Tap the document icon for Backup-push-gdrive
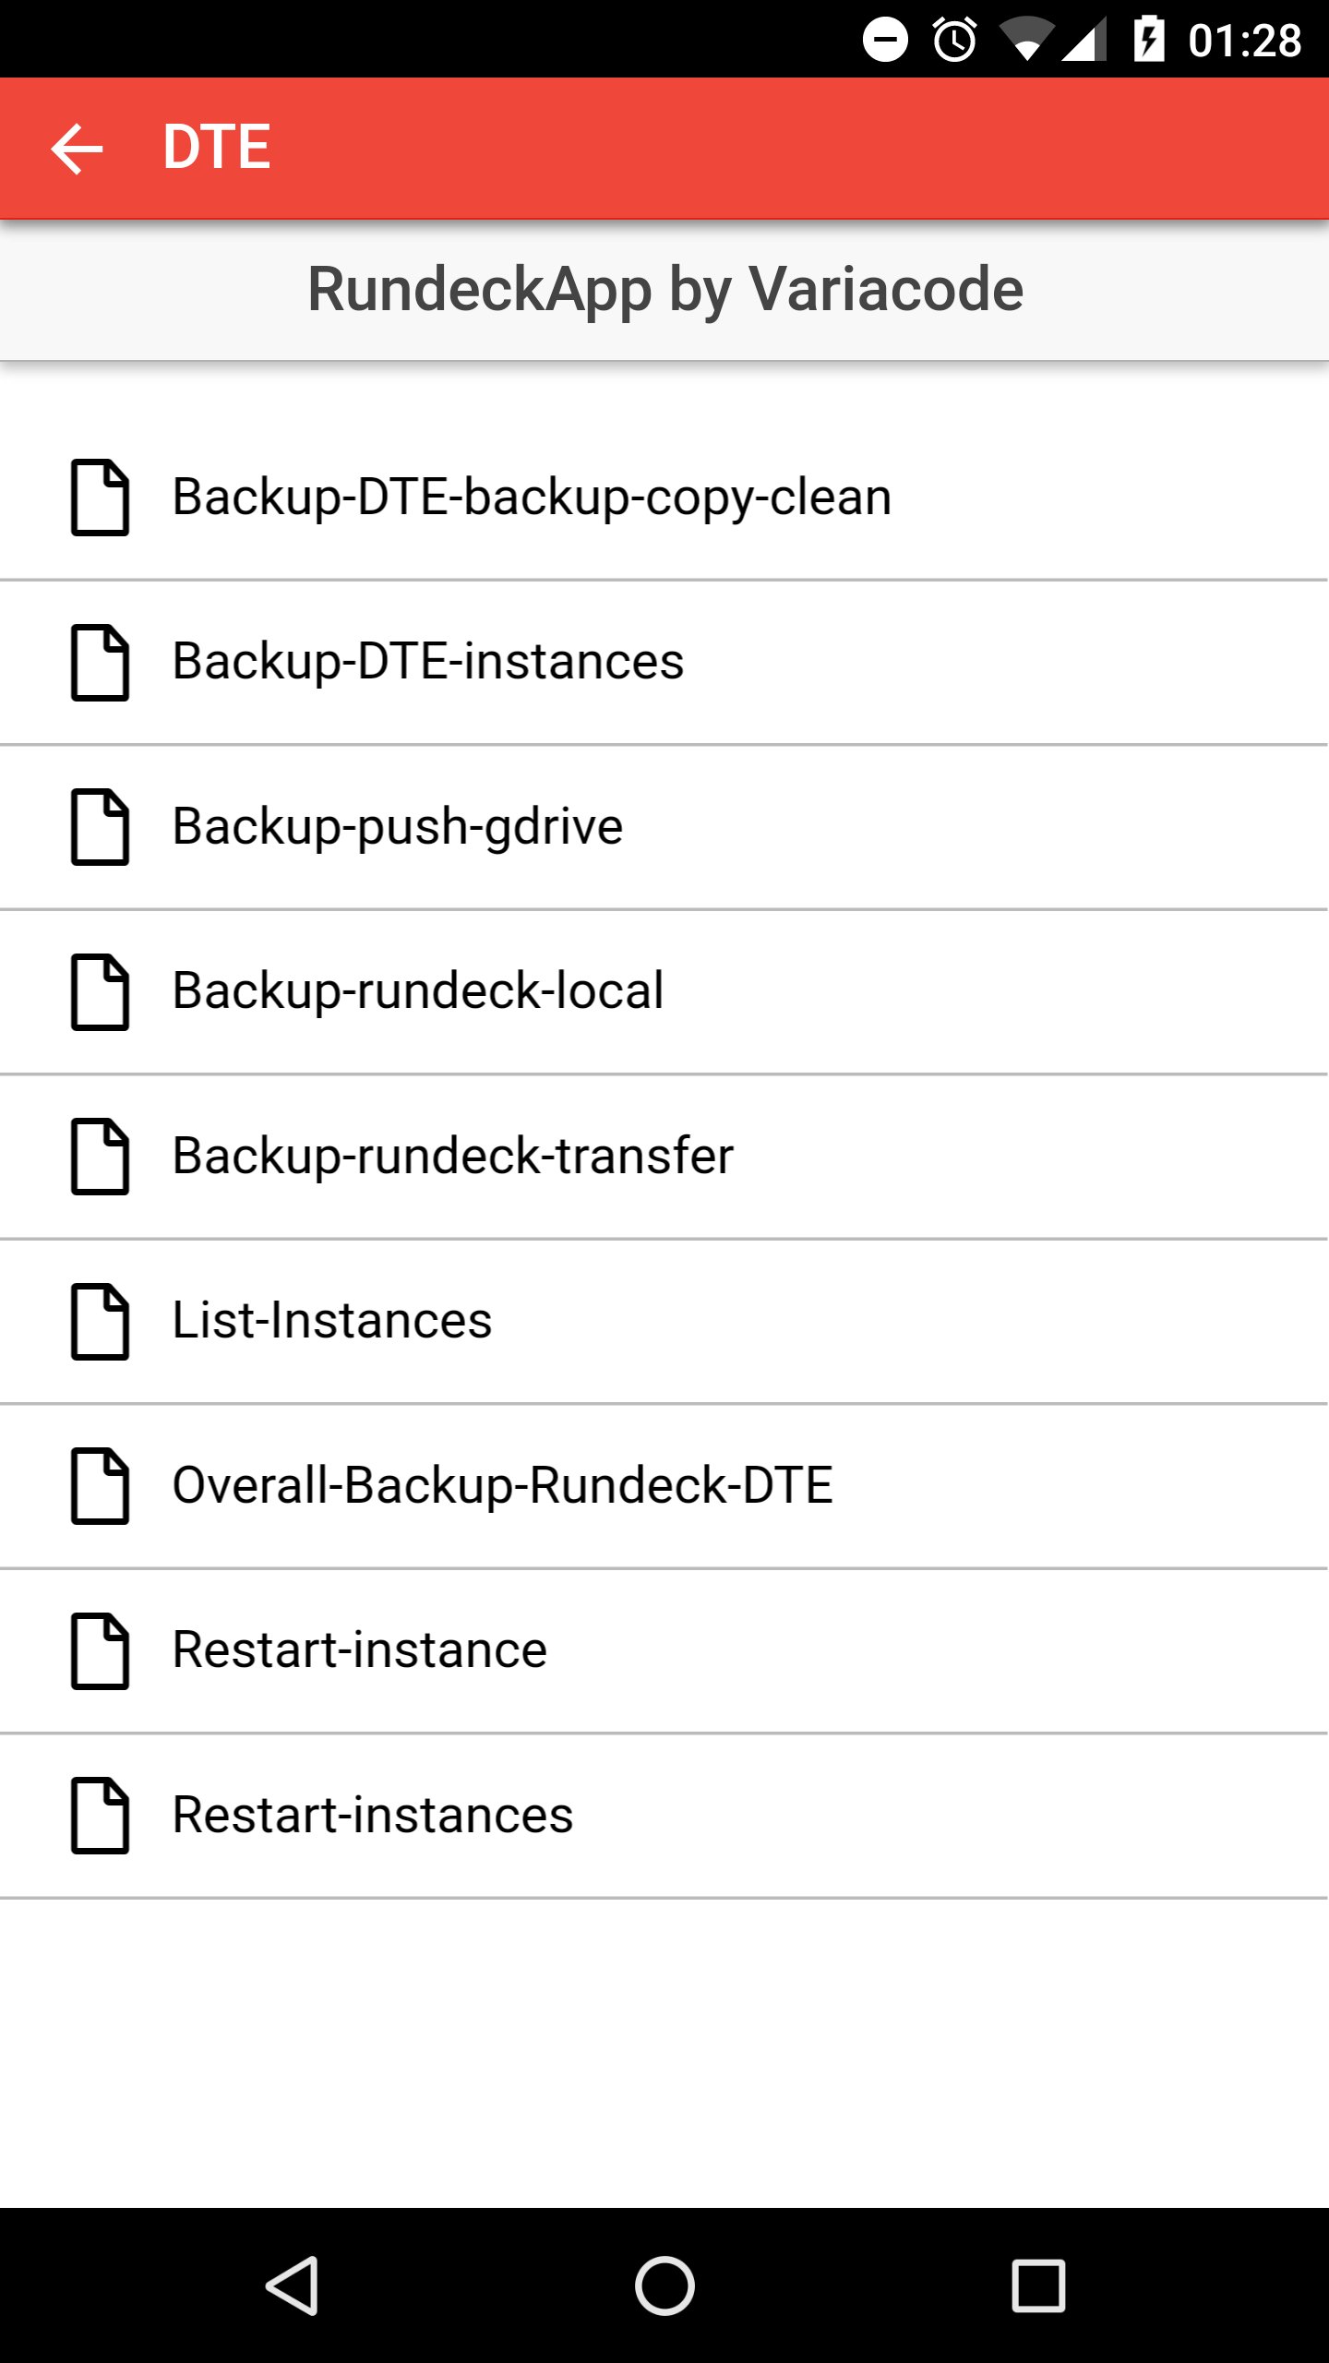This screenshot has height=2363, width=1329. click(101, 827)
